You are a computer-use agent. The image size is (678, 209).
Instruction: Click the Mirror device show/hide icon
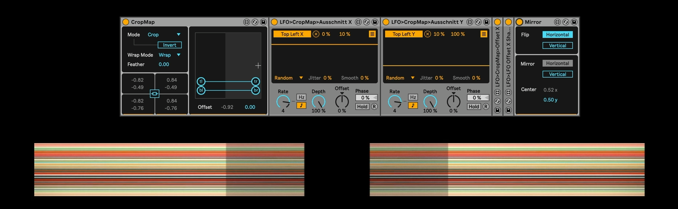[x=557, y=22]
